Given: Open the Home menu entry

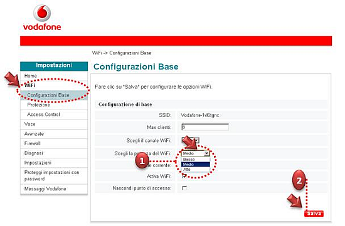Looking at the screenshot, I should click(x=54, y=76).
